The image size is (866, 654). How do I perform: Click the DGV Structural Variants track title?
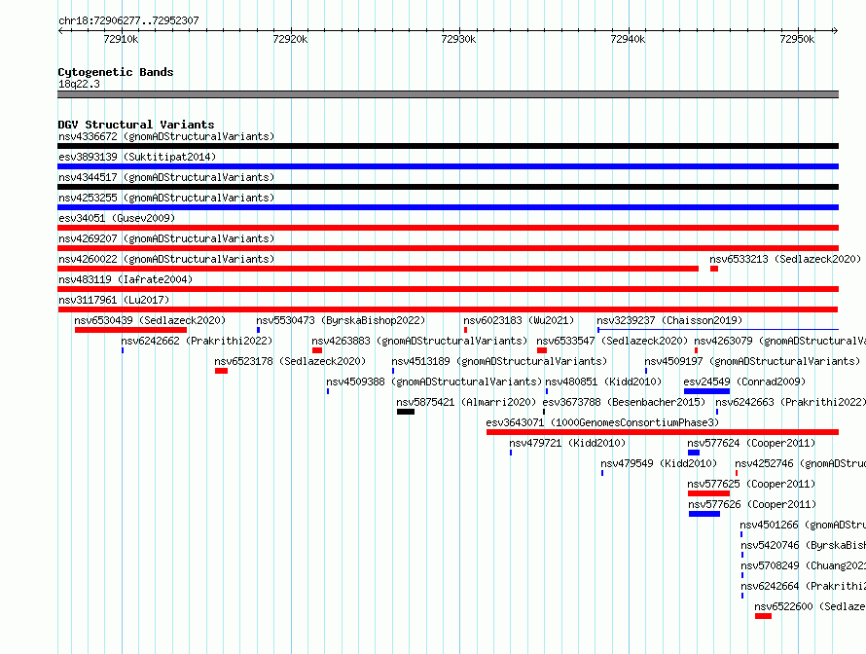tap(136, 125)
